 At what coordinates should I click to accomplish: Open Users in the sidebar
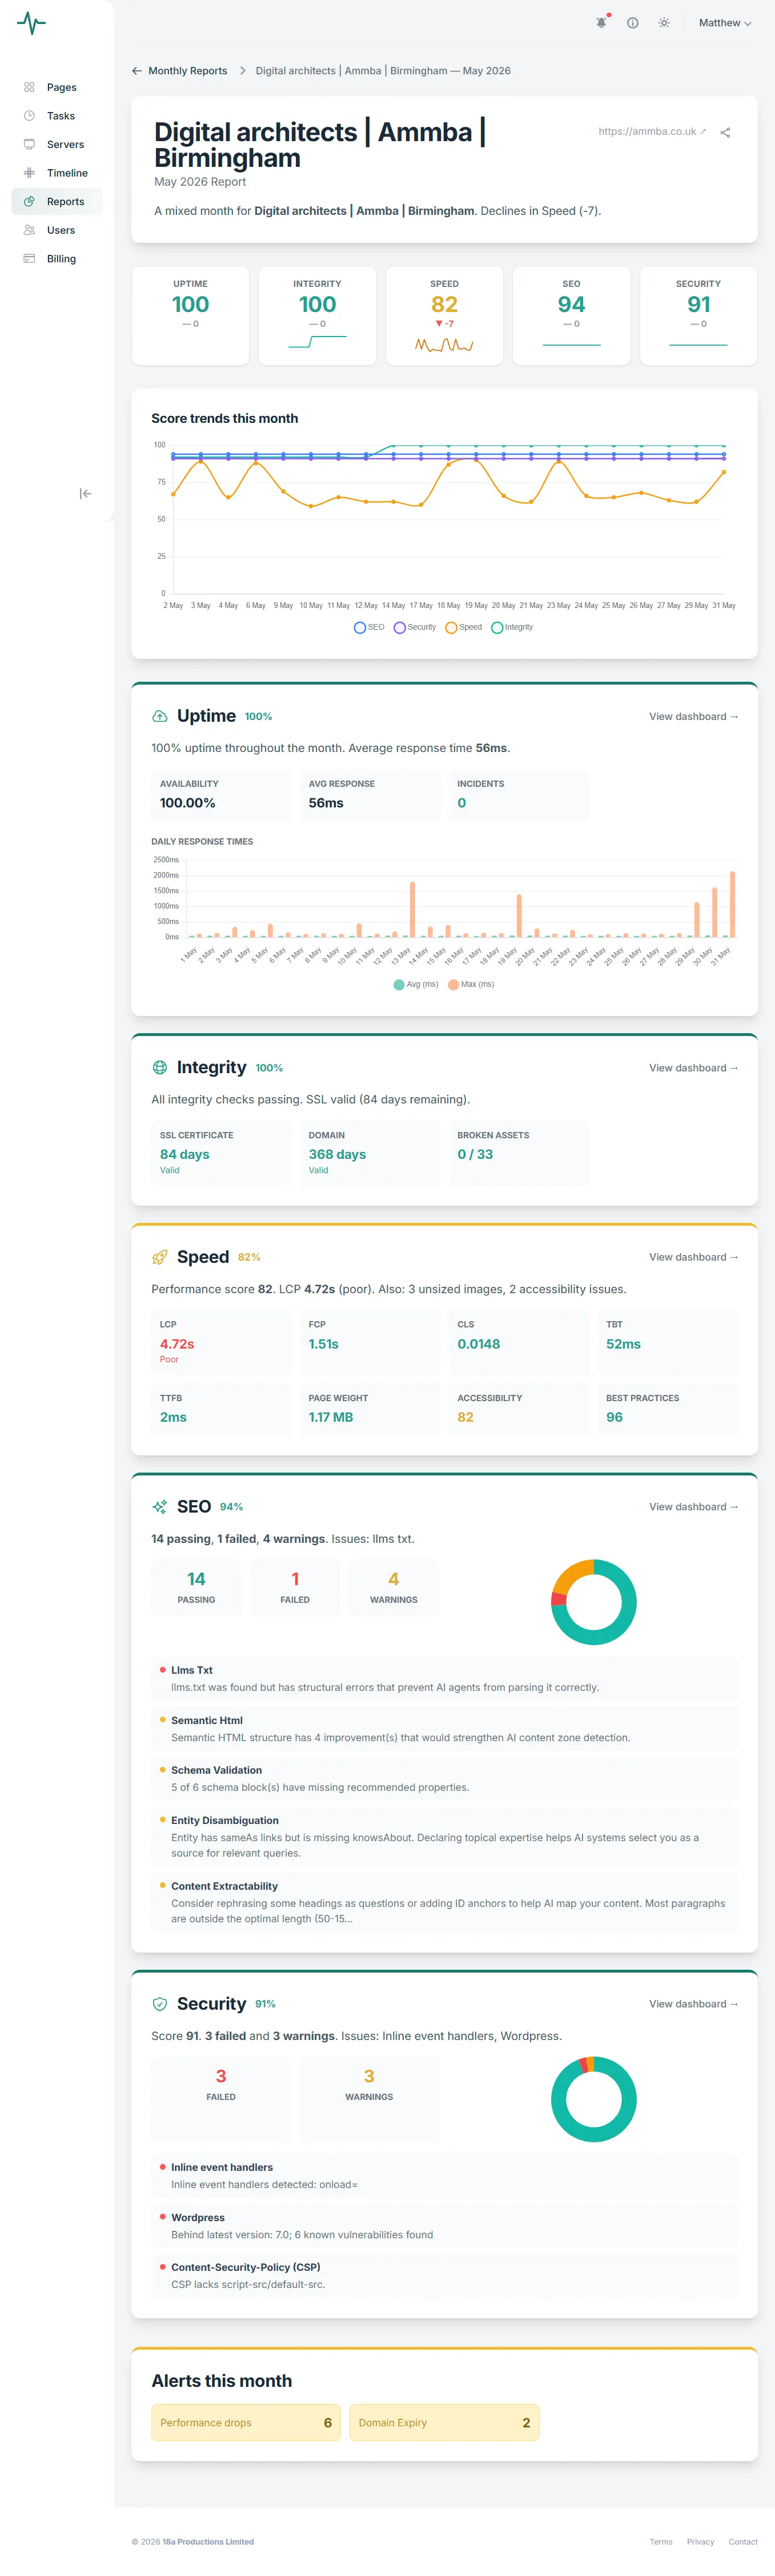[x=57, y=230]
